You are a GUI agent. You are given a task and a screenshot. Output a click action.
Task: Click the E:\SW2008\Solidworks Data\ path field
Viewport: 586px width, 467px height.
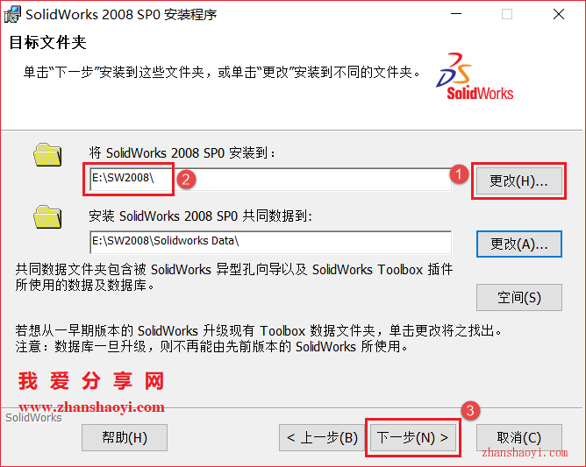click(x=270, y=243)
